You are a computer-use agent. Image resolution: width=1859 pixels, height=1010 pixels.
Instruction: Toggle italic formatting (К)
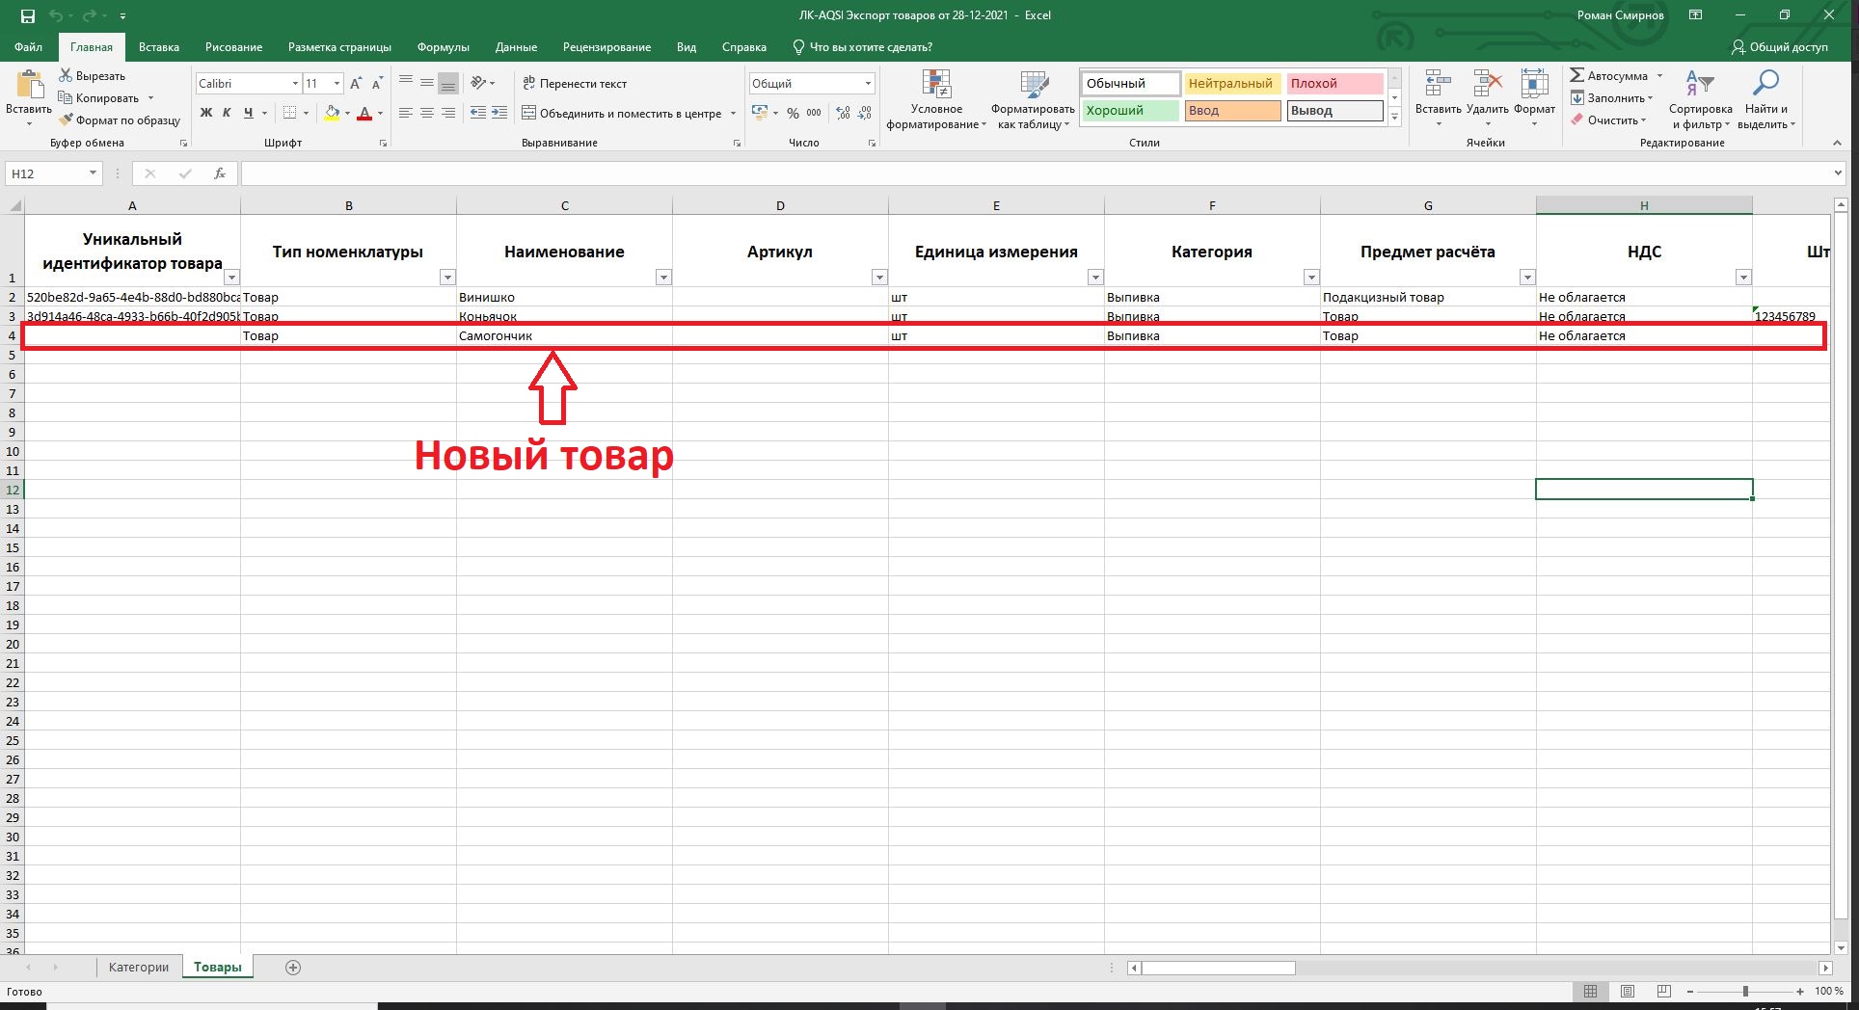click(x=227, y=113)
